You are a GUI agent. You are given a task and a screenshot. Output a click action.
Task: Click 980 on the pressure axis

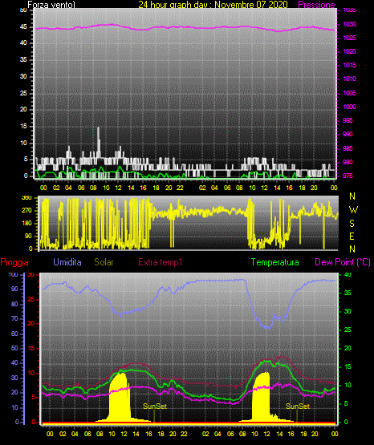pyautogui.click(x=348, y=162)
